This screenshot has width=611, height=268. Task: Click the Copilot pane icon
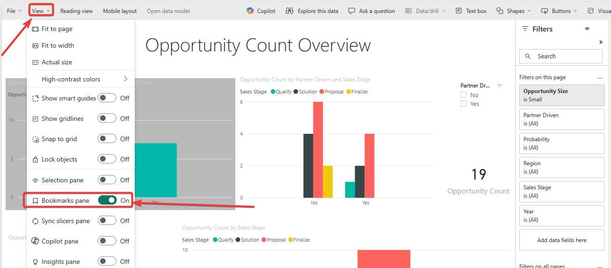coord(36,241)
